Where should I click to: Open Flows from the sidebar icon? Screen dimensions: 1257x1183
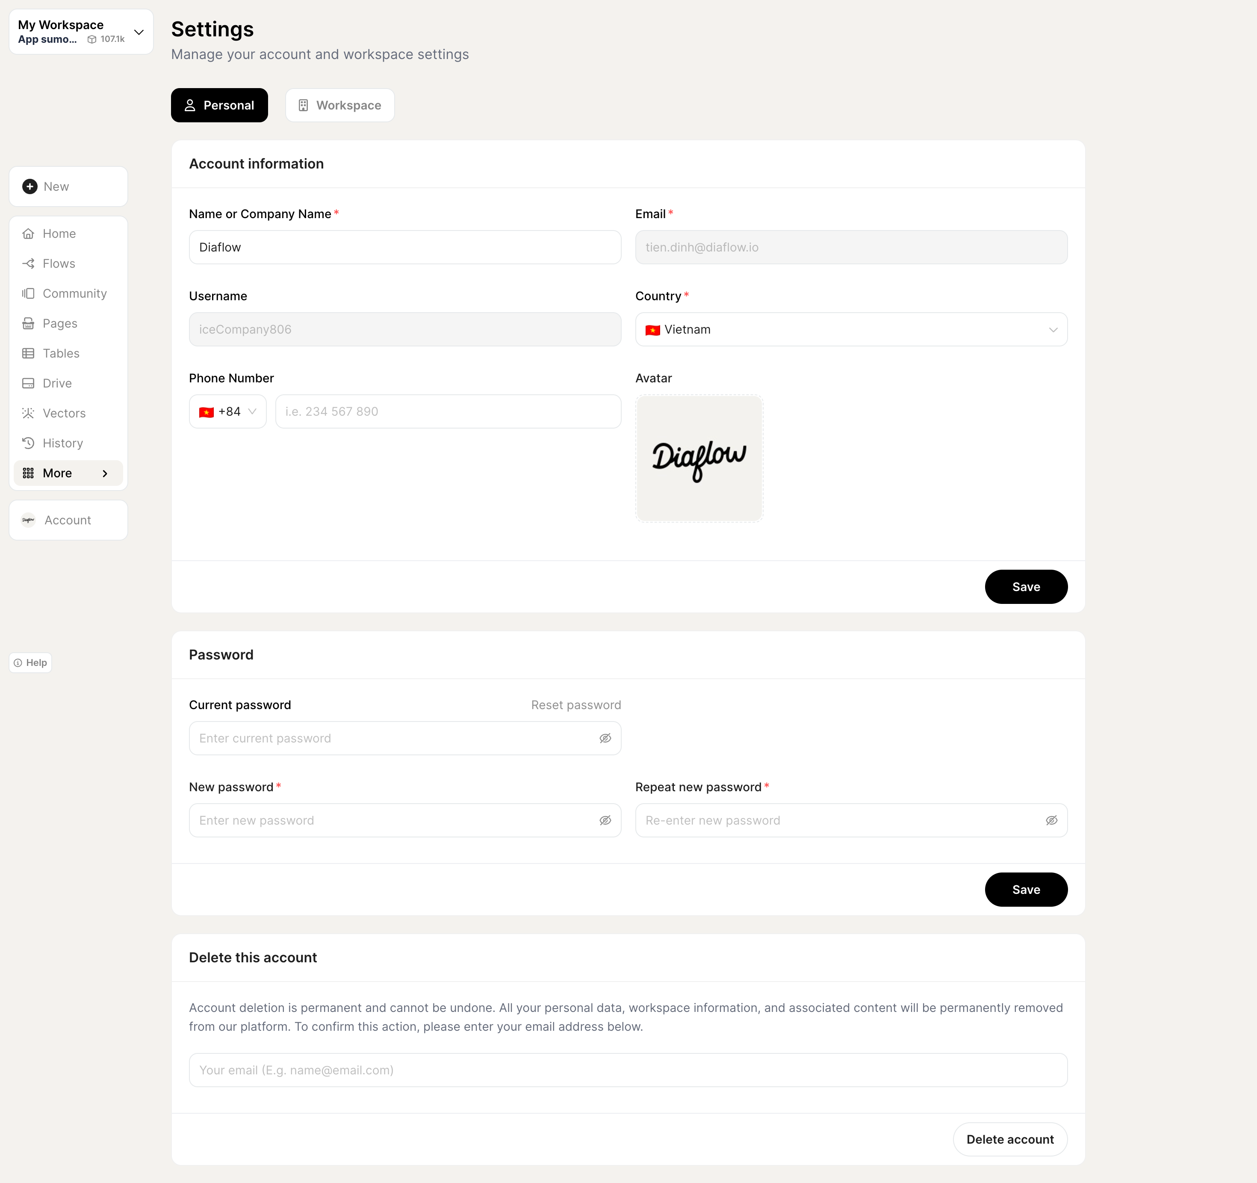(x=29, y=263)
